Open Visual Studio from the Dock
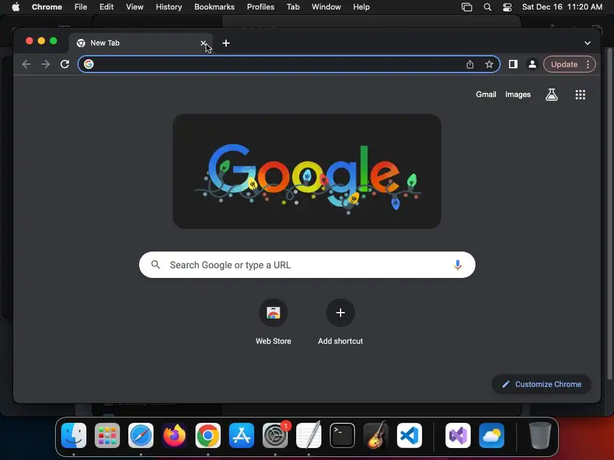Viewport: 614px width, 460px height. click(x=458, y=435)
